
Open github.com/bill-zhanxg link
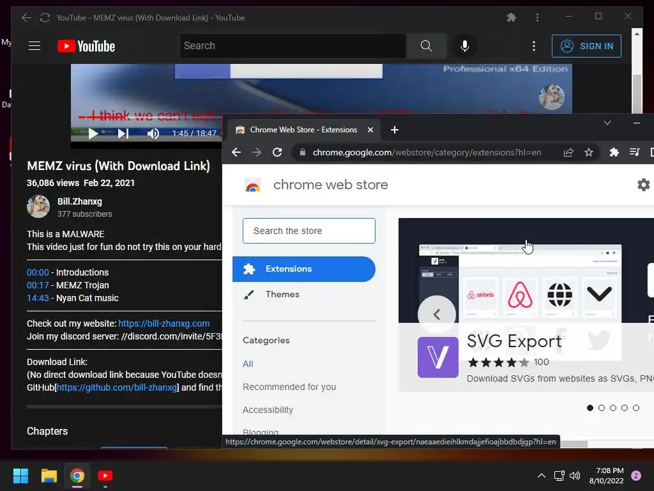pyautogui.click(x=117, y=387)
